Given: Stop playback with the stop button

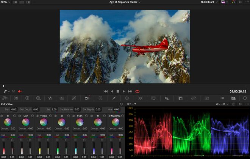Looking at the screenshot, I should [118, 91].
